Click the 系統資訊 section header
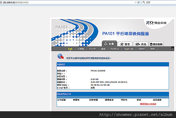 click(113, 64)
